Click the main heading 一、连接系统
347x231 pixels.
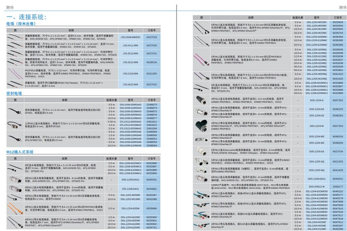click(x=25, y=17)
